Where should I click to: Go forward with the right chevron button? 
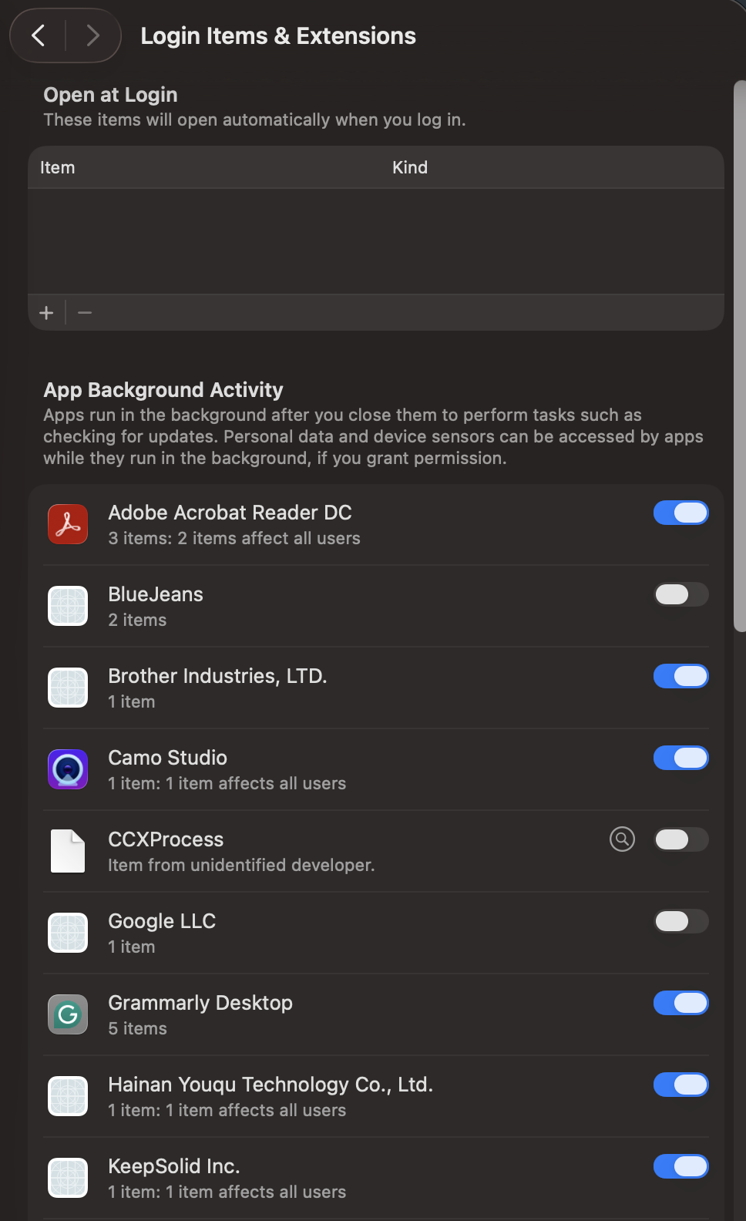pyautogui.click(x=92, y=35)
